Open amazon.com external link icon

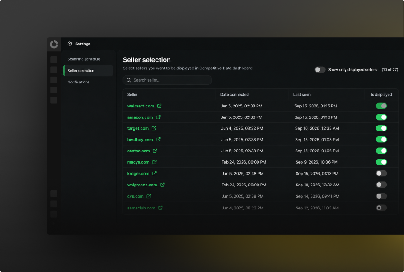coord(158,117)
